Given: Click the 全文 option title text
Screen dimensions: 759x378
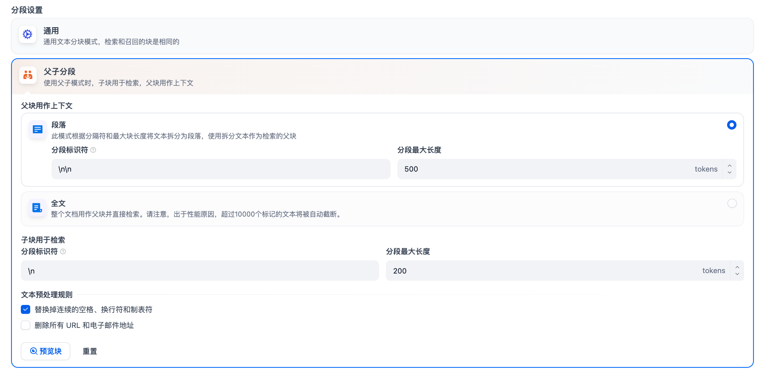Looking at the screenshot, I should click(58, 203).
